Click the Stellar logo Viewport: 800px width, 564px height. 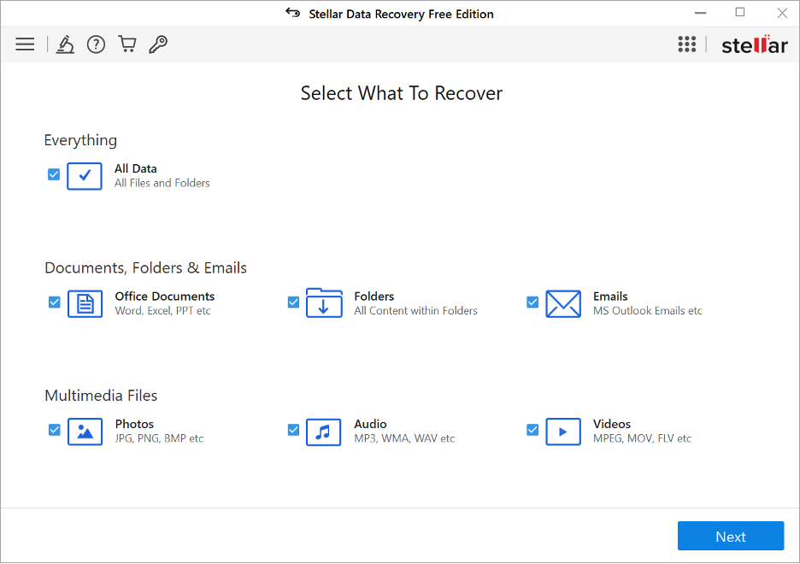tap(754, 45)
